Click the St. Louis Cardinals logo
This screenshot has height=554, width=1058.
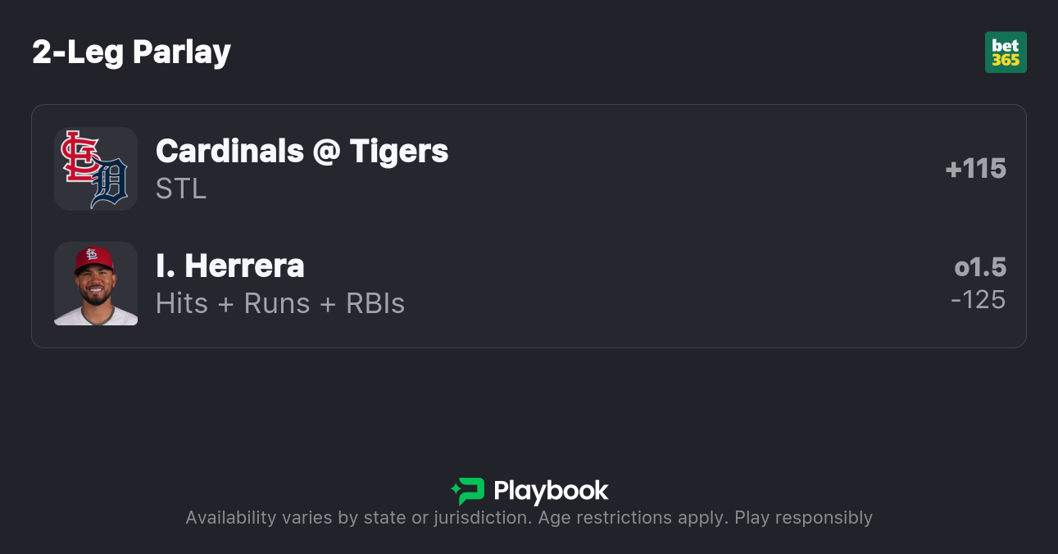80,156
